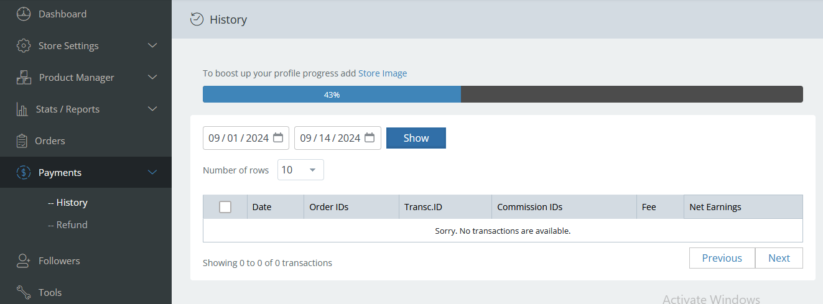Expand the Store Settings submenu chevron
This screenshot has height=304, width=823.
(152, 46)
